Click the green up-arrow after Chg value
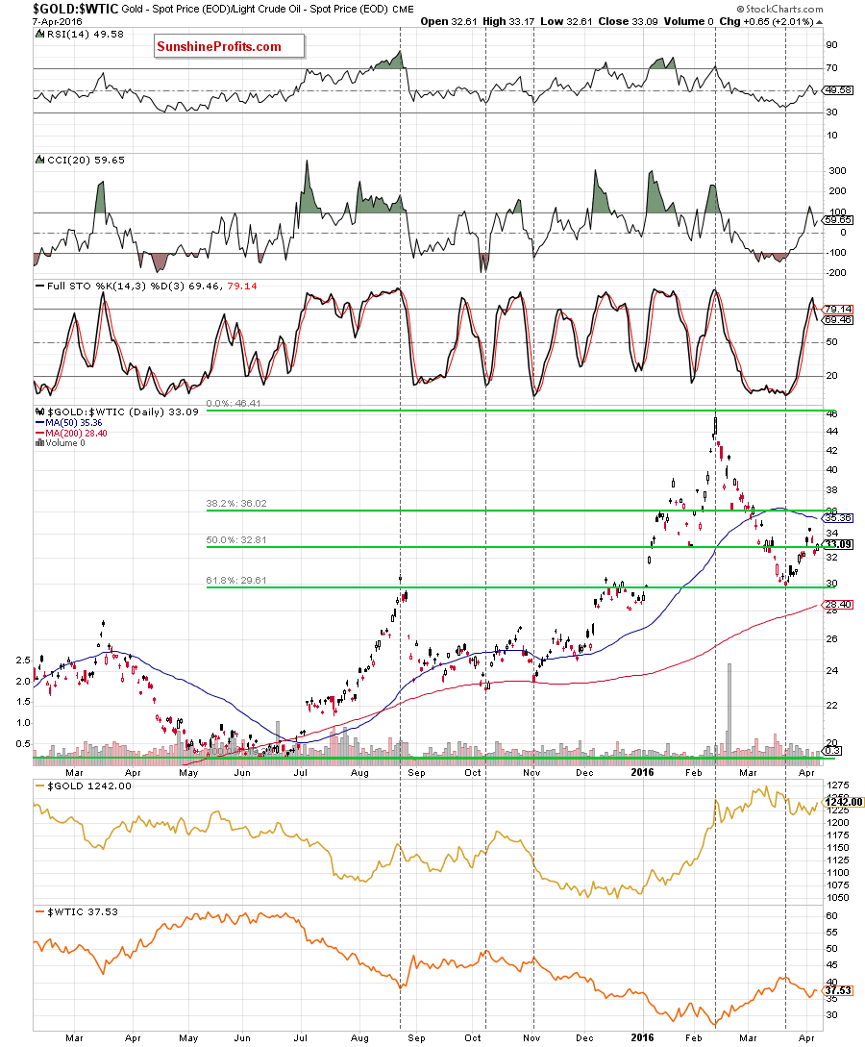 pos(820,22)
